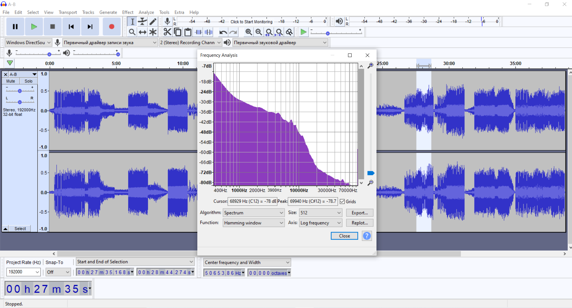Select the Time Shift tool

coord(143,32)
